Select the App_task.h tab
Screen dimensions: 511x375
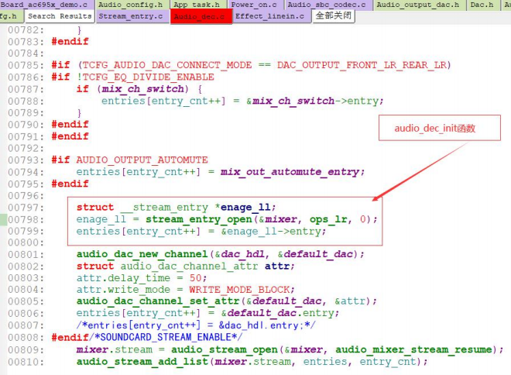198,5
